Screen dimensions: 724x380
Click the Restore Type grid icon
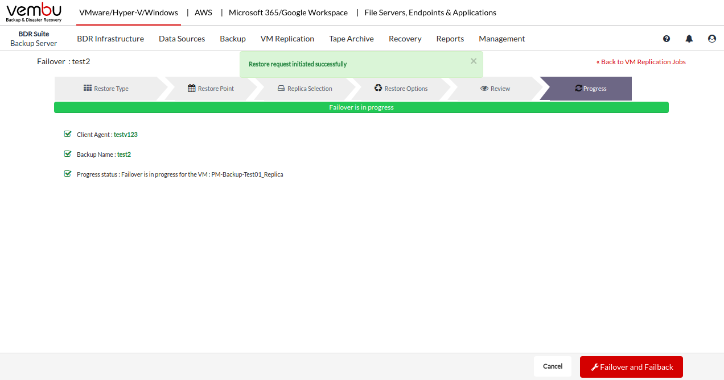pyautogui.click(x=88, y=89)
